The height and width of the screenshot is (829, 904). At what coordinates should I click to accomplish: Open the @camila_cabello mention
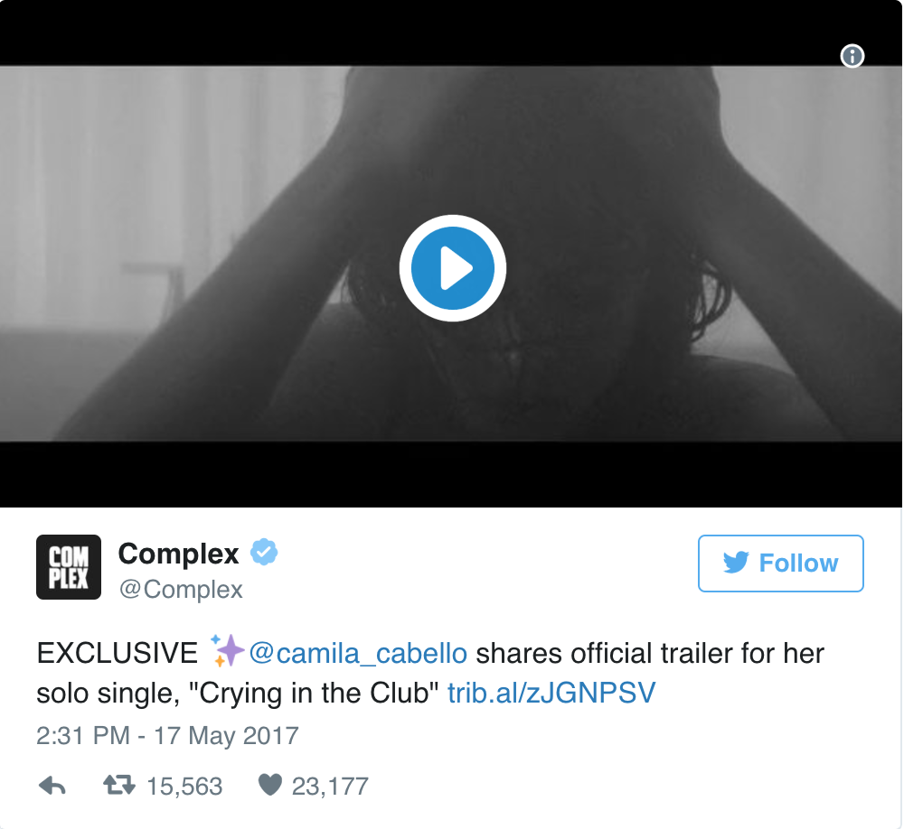(x=358, y=654)
